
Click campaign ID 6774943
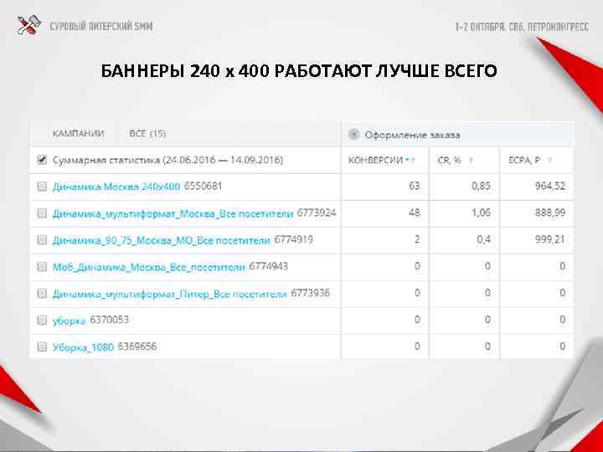point(269,266)
